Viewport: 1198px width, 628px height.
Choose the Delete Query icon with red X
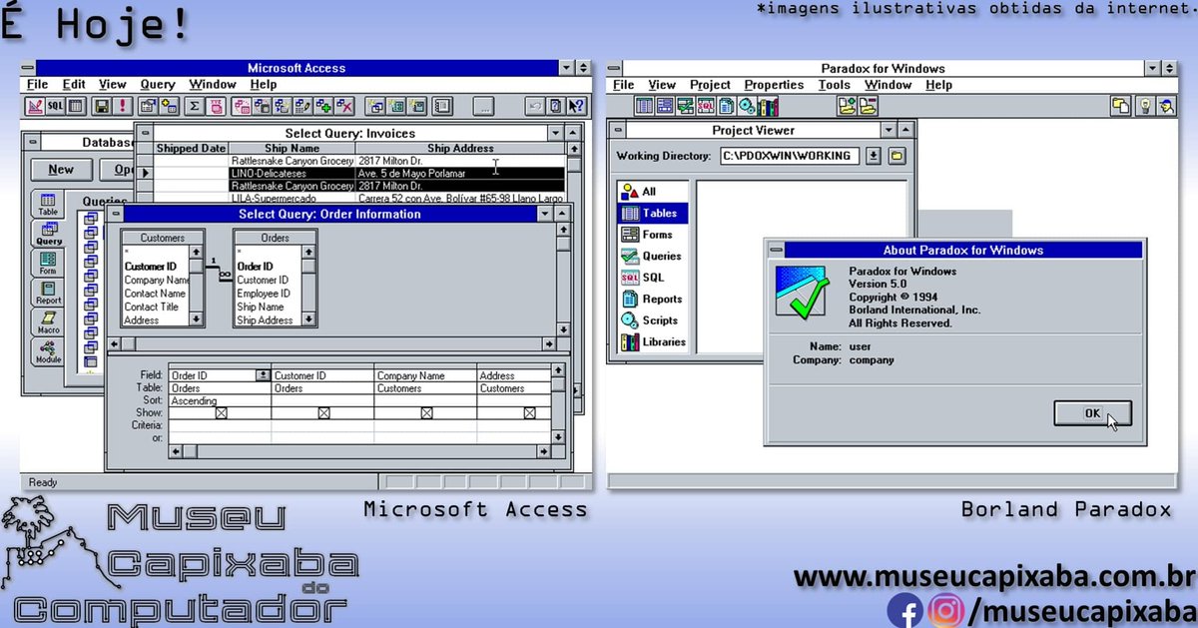[x=344, y=105]
